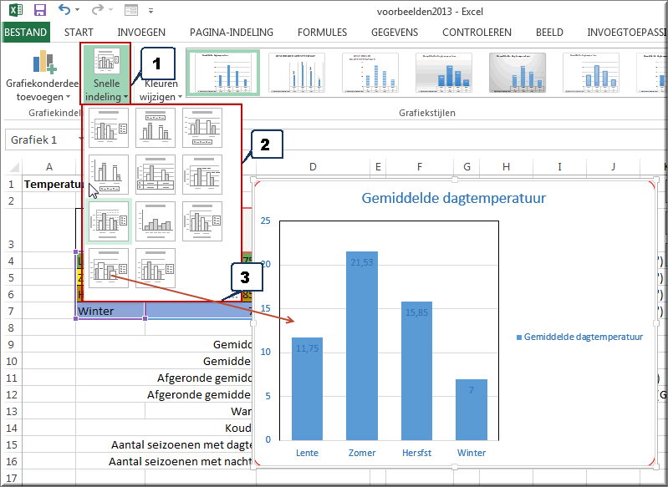Switch to the INVOEGEN ribbon tab
Image resolution: width=668 pixels, height=487 pixels.
[x=141, y=33]
